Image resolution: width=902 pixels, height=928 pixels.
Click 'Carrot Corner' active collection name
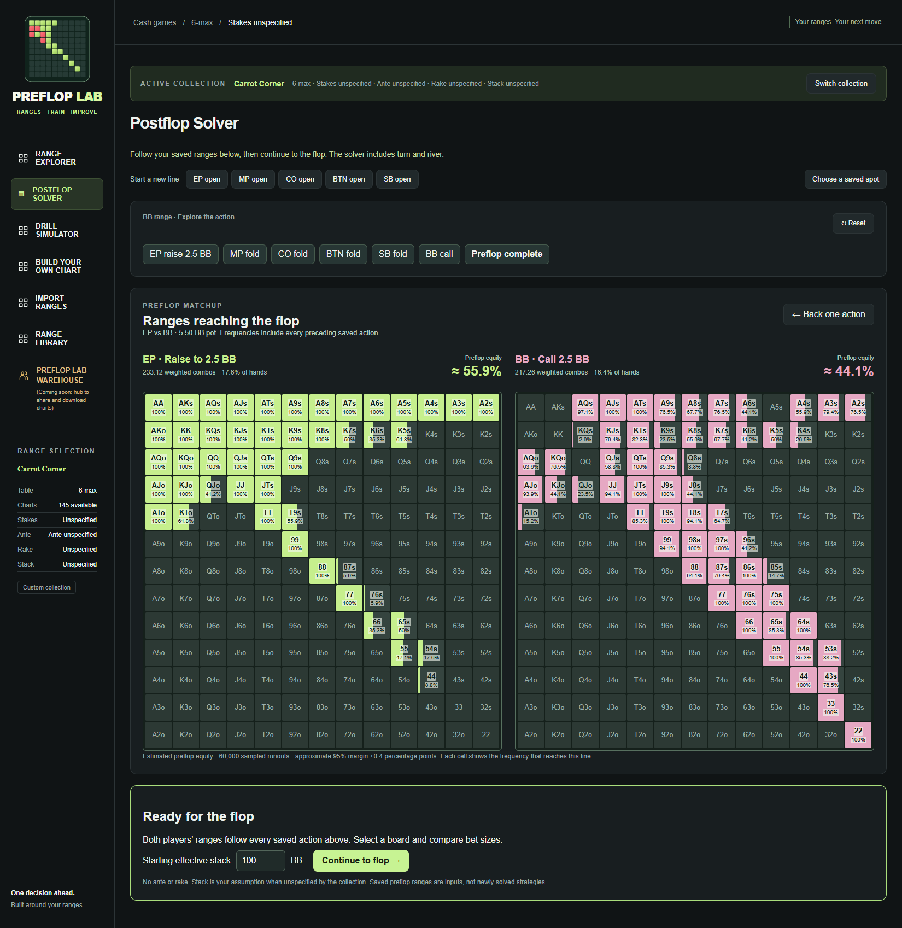point(259,84)
